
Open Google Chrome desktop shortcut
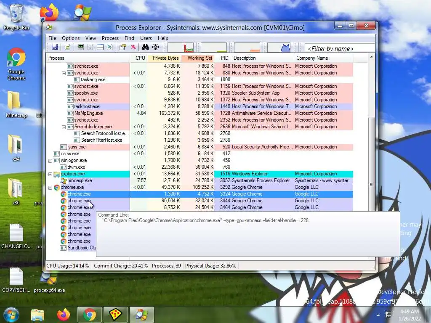(16, 64)
